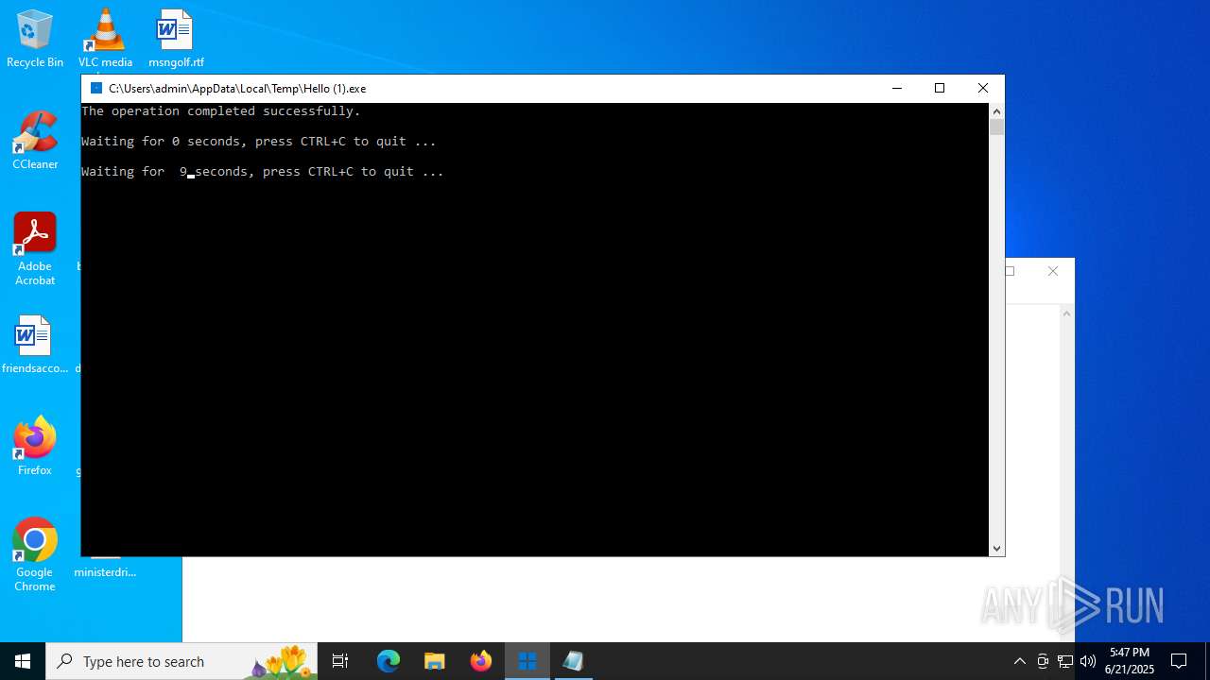Open Task View on the taskbar
Screen dimensions: 1210x680
pyautogui.click(x=340, y=661)
